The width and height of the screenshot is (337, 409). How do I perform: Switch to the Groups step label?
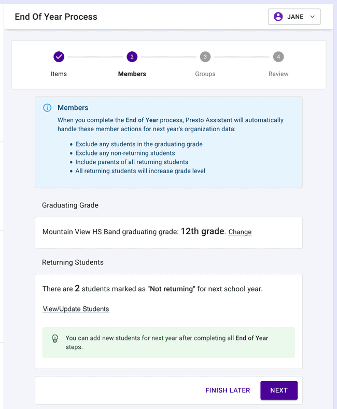point(205,74)
